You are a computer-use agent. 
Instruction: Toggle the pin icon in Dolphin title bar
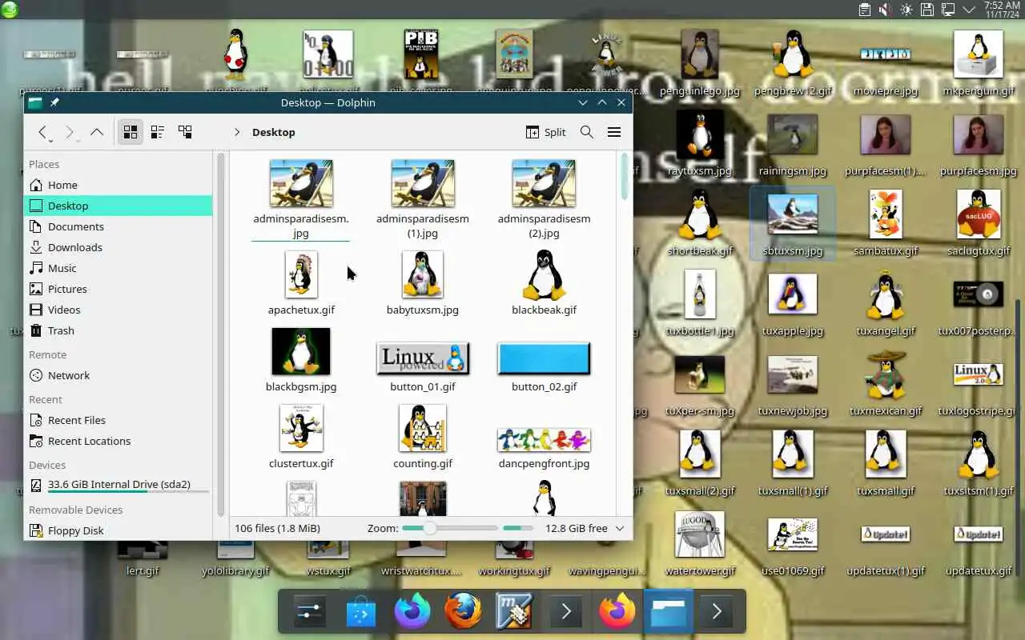click(54, 102)
